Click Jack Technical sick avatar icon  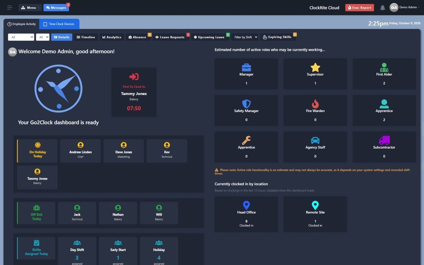coord(77,208)
